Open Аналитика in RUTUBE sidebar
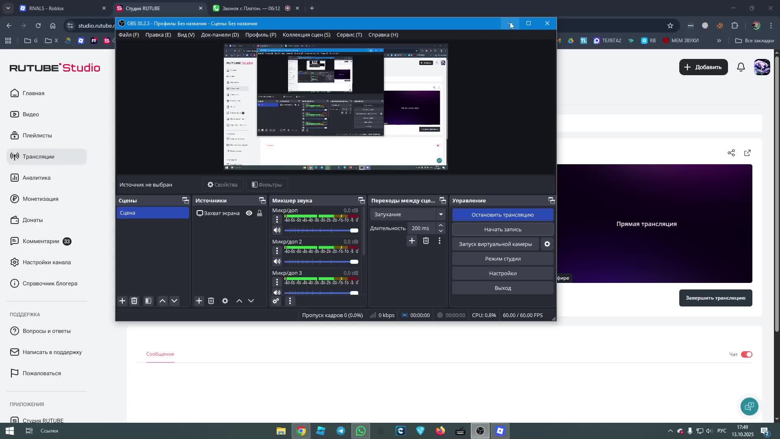Image resolution: width=780 pixels, height=439 pixels. pyautogui.click(x=47, y=178)
